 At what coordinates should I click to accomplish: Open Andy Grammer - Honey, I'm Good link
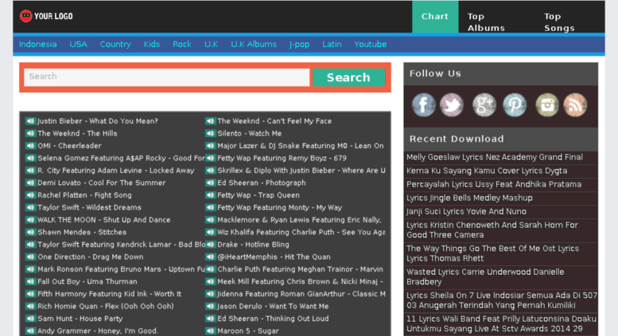point(98,331)
